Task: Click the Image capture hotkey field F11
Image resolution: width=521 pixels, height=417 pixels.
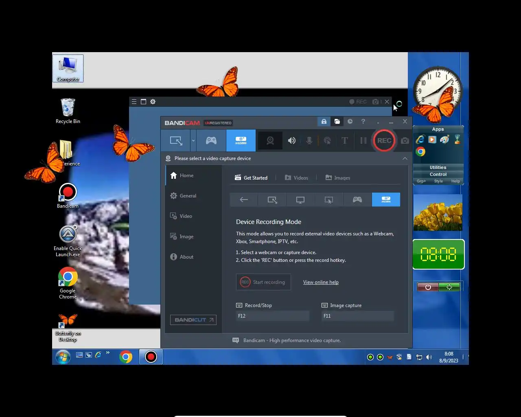Action: pos(358,316)
